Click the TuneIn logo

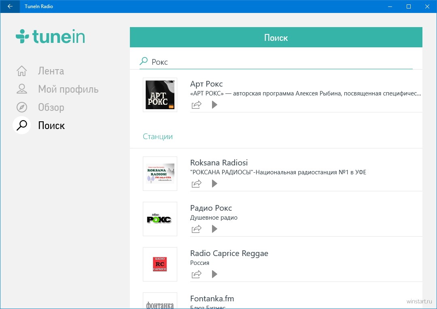tap(50, 36)
